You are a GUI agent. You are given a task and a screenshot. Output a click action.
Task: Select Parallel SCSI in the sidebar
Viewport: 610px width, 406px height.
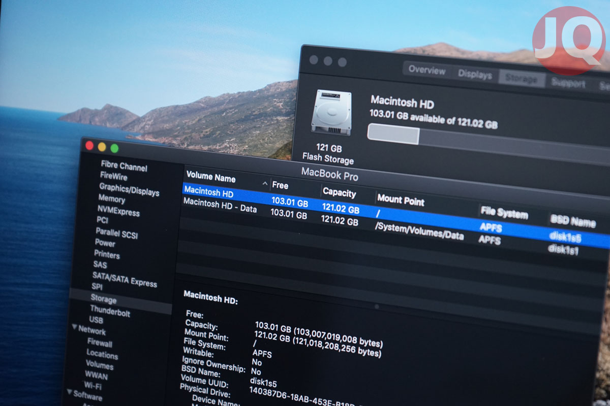[x=116, y=233]
